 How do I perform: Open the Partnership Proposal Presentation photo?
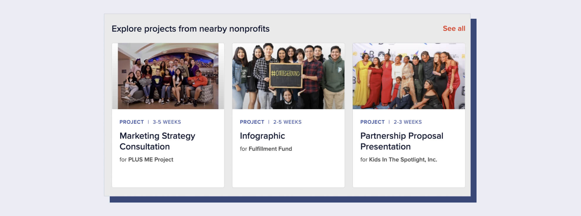pyautogui.click(x=408, y=76)
